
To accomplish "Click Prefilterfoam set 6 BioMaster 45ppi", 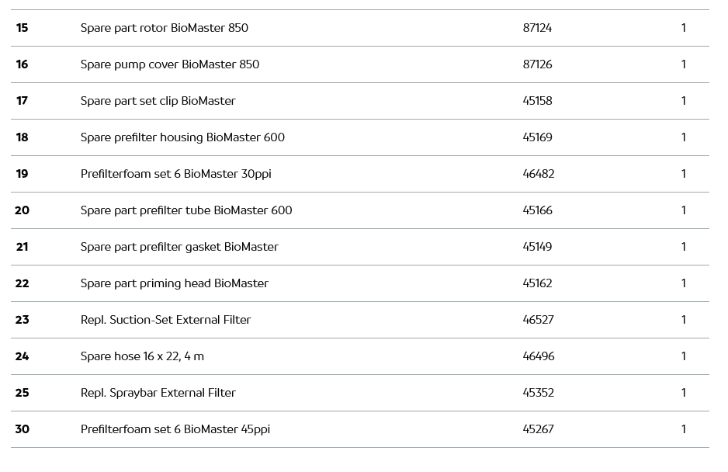I will [x=175, y=429].
